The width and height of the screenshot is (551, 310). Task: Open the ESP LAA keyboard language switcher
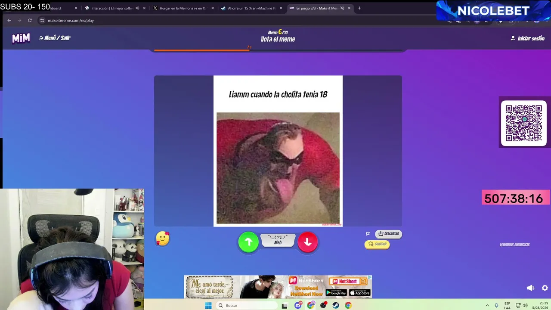[508, 306]
